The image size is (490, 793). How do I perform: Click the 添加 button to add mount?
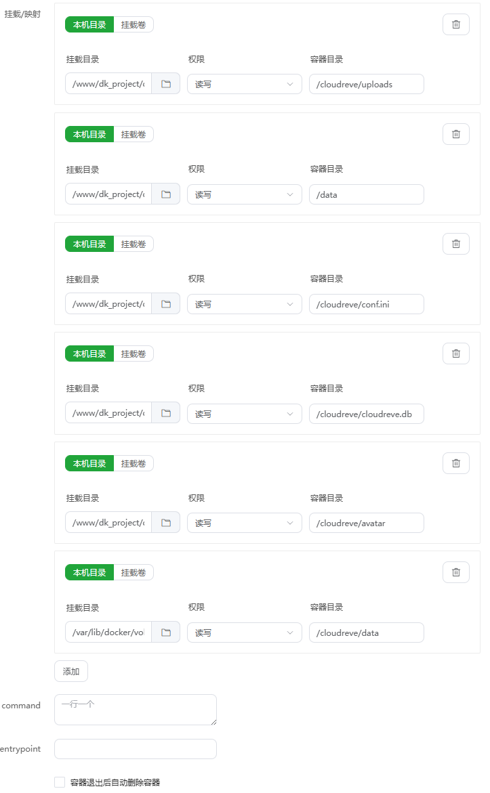[x=71, y=672]
